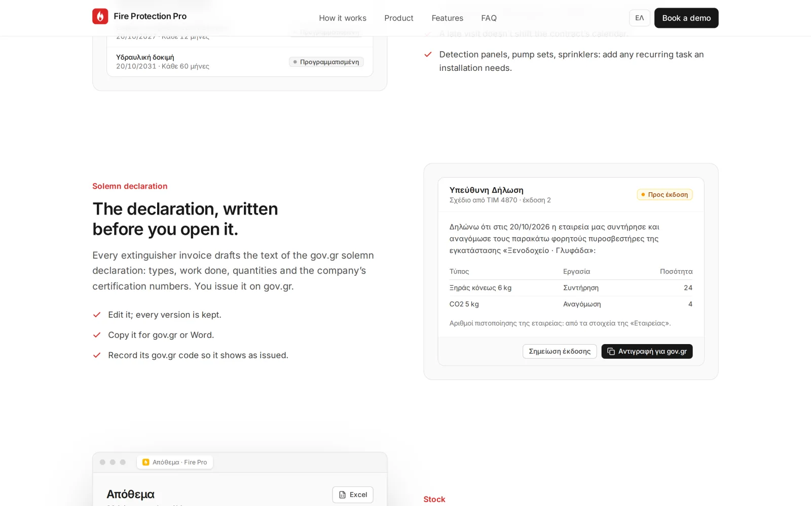Click the checkmark beside 'Detection panels, pump sets'

point(428,54)
